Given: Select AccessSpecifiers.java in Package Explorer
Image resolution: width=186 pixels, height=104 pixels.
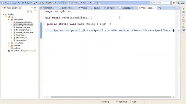Looking at the screenshot, I should (24, 22).
